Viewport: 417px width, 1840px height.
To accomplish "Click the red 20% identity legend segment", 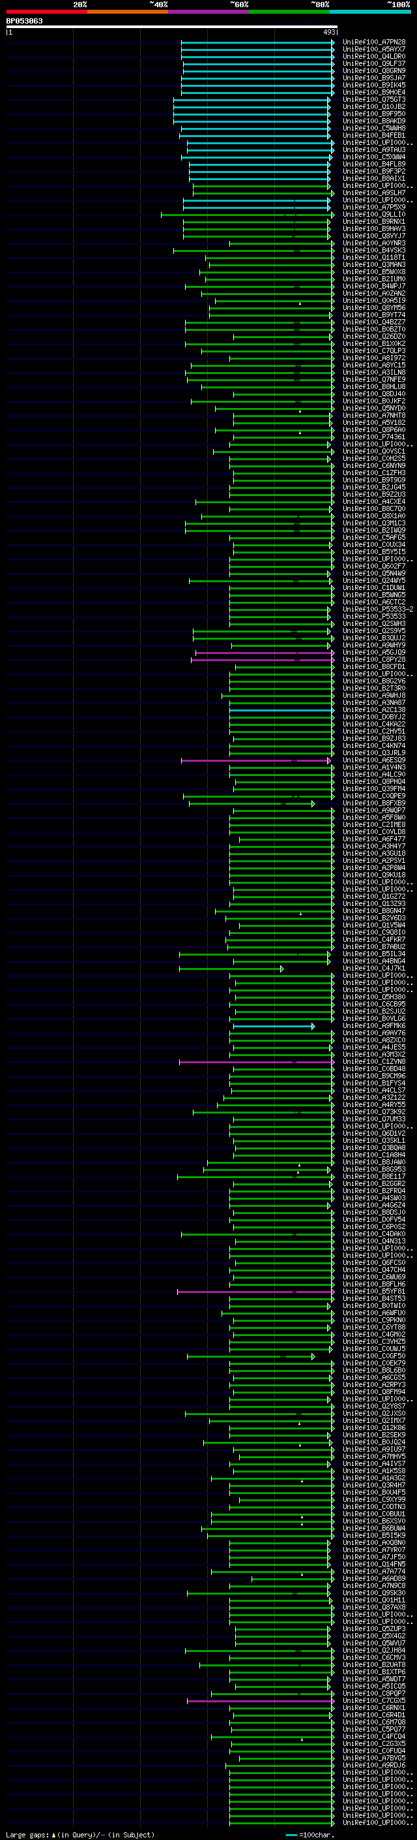I will [46, 12].
